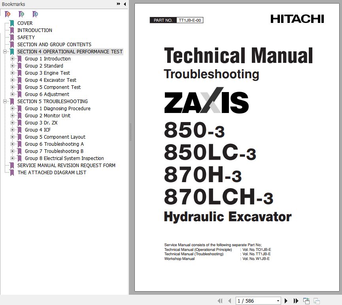Jump to Group 3 Engine Test
The image size is (342, 305).
[x=47, y=73]
